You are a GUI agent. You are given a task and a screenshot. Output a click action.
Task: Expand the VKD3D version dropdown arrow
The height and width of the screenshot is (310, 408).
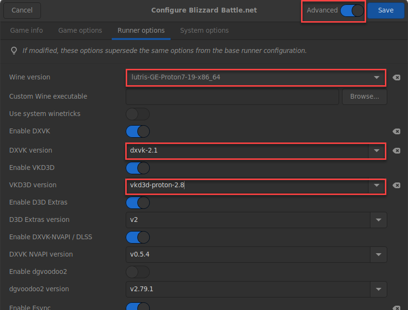[x=377, y=185]
